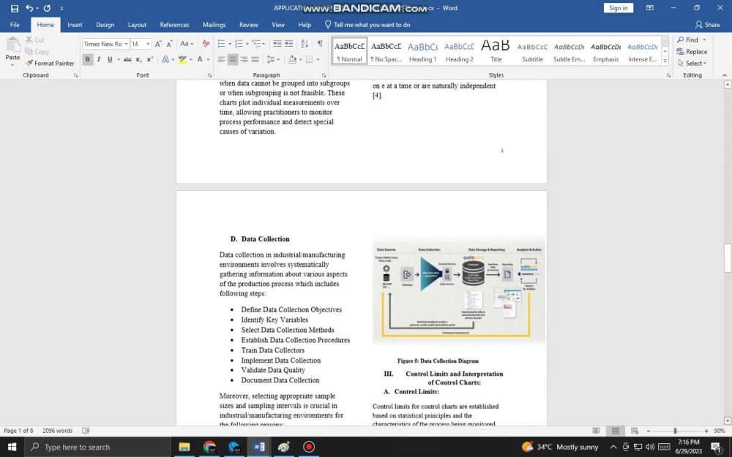Switch to the Review tab

pos(249,25)
